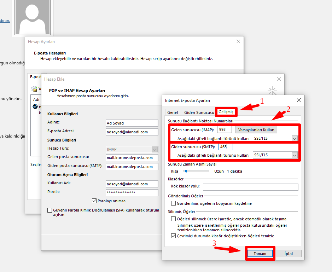332x272 pixels.
Task: Close the İnternet E-posta Ayarları dialog
Action: (299, 100)
